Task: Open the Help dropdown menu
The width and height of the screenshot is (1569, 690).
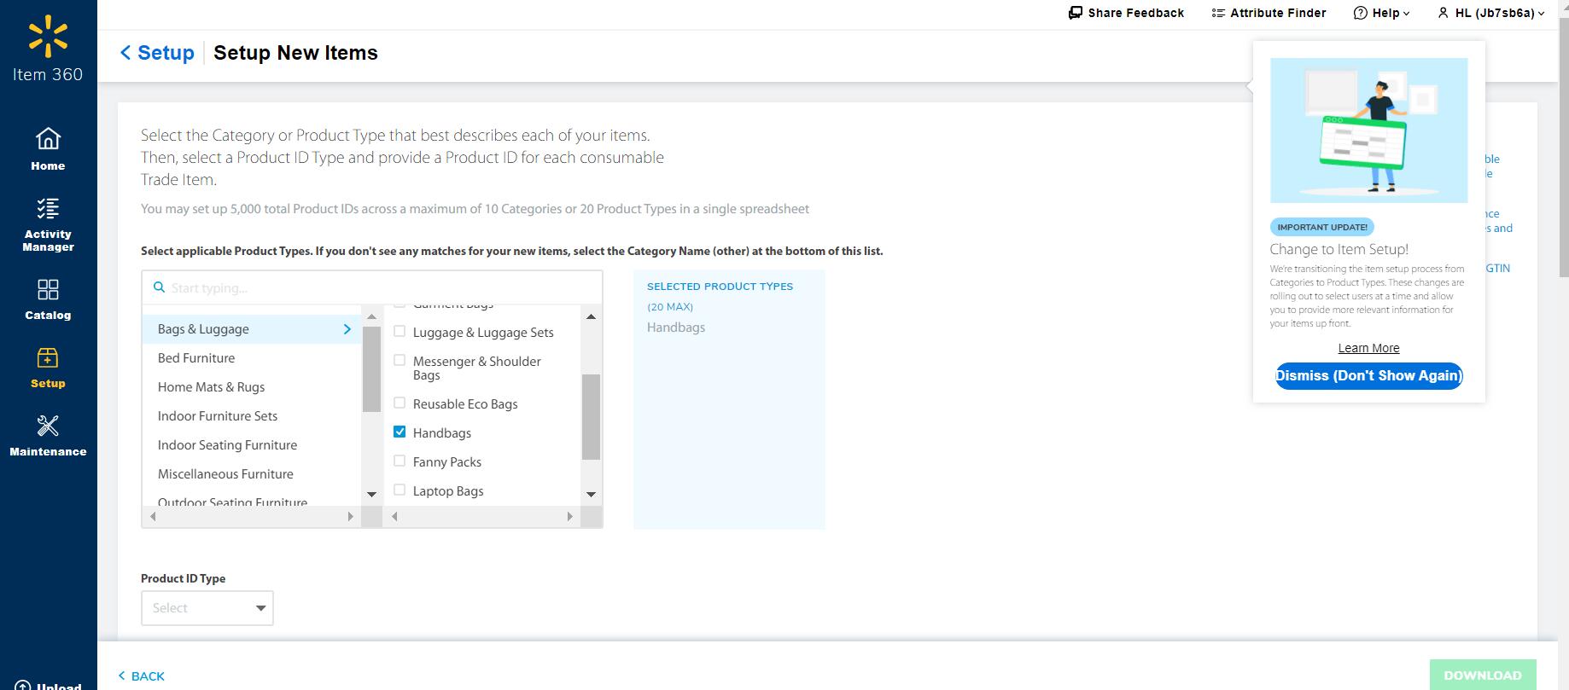Action: tap(1382, 13)
